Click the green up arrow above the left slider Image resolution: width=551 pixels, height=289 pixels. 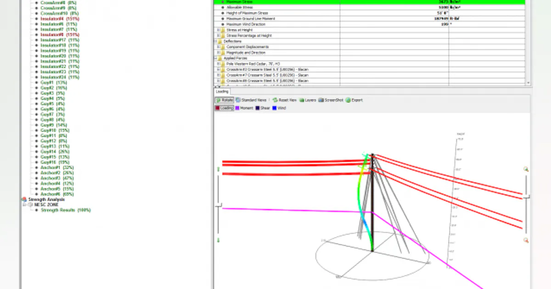point(219,170)
